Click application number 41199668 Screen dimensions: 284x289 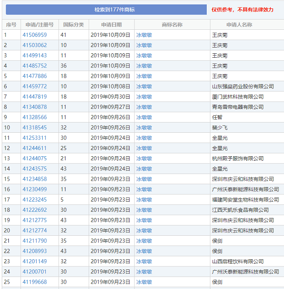[35, 282]
